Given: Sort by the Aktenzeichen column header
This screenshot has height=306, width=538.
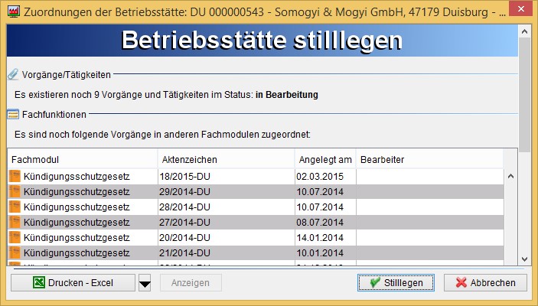Looking at the screenshot, I should (226, 160).
